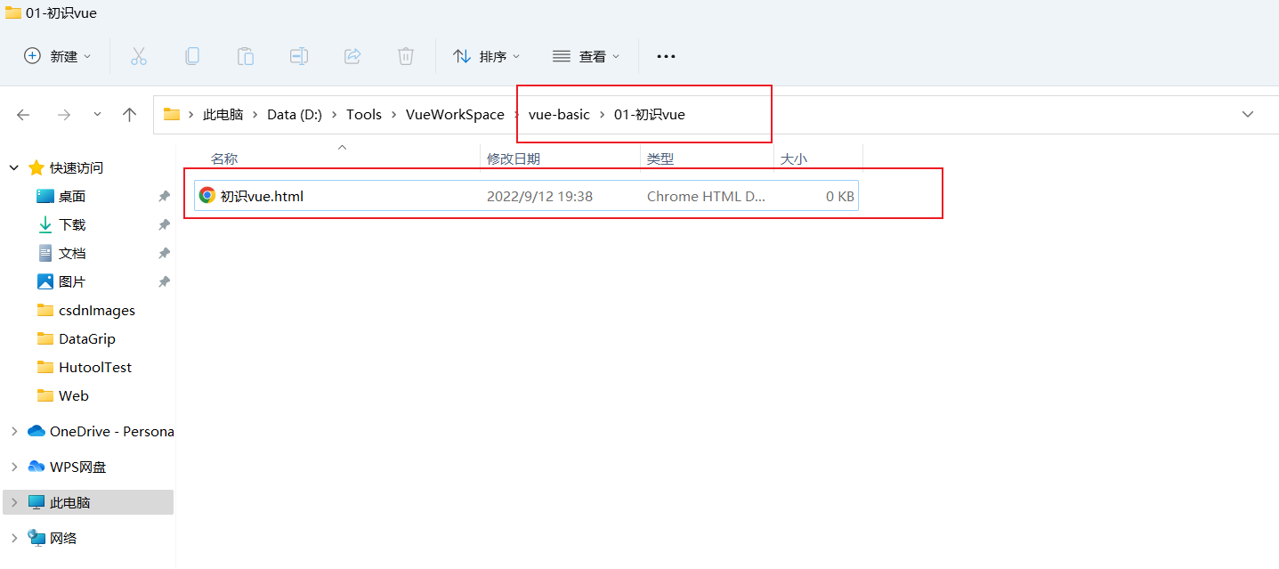Click the Delete icon on the toolbar
Image resolution: width=1279 pixels, height=569 pixels.
[x=406, y=55]
